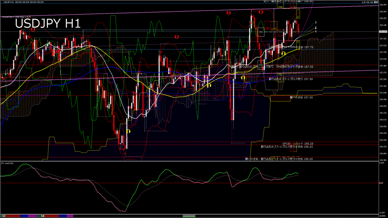The width and height of the screenshot is (388, 218).
Task: Click fan line label 3
Action: click(x=316, y=22)
